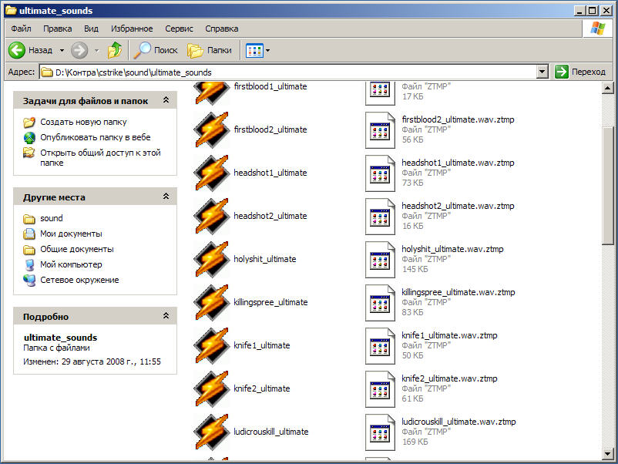The width and height of the screenshot is (618, 464).
Task: Toggle the Folders (Папки) pane
Action: tap(210, 50)
